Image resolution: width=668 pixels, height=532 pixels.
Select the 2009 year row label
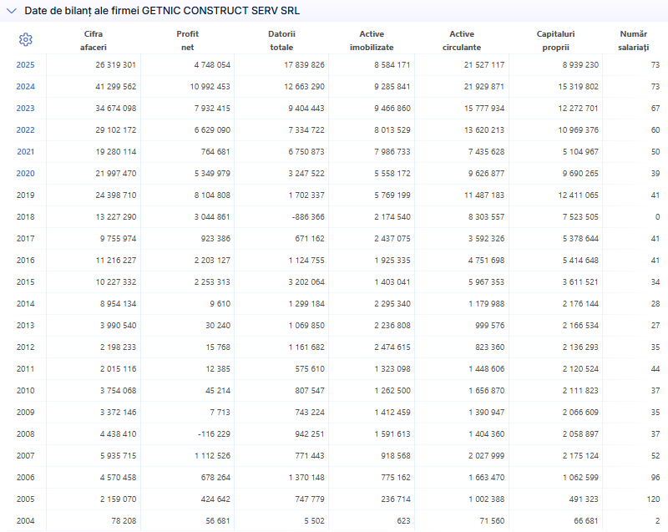tap(26, 413)
